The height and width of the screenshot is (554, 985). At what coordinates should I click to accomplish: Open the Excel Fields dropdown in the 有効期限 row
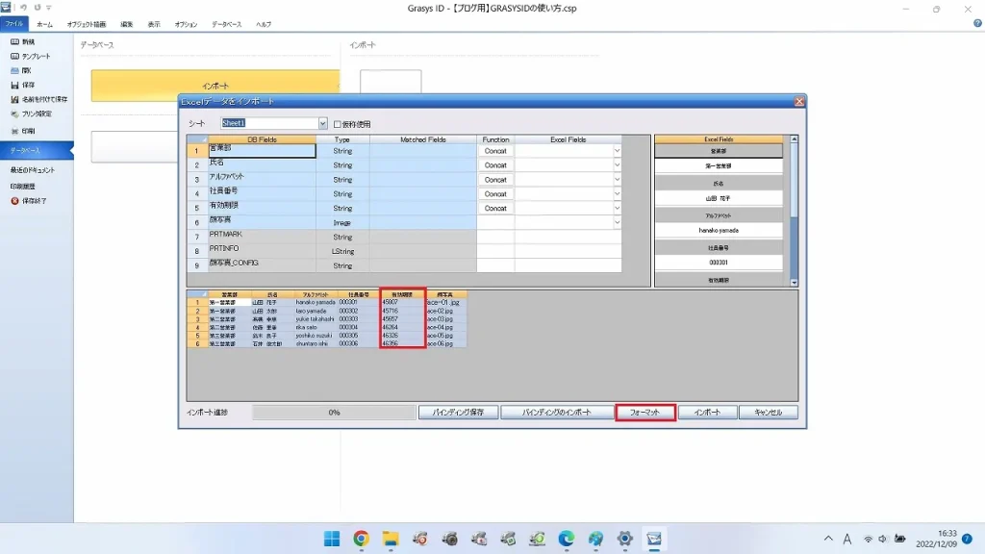[x=617, y=208]
